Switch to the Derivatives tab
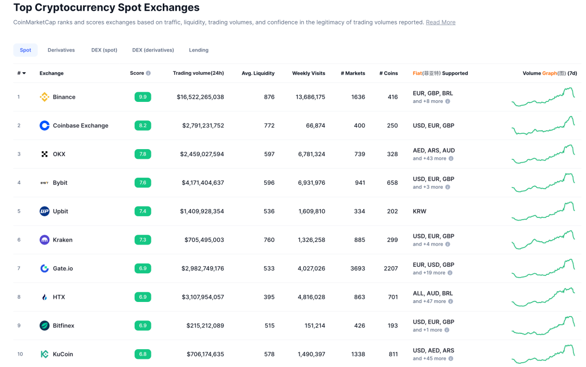This screenshot has height=367, width=586. coord(61,50)
